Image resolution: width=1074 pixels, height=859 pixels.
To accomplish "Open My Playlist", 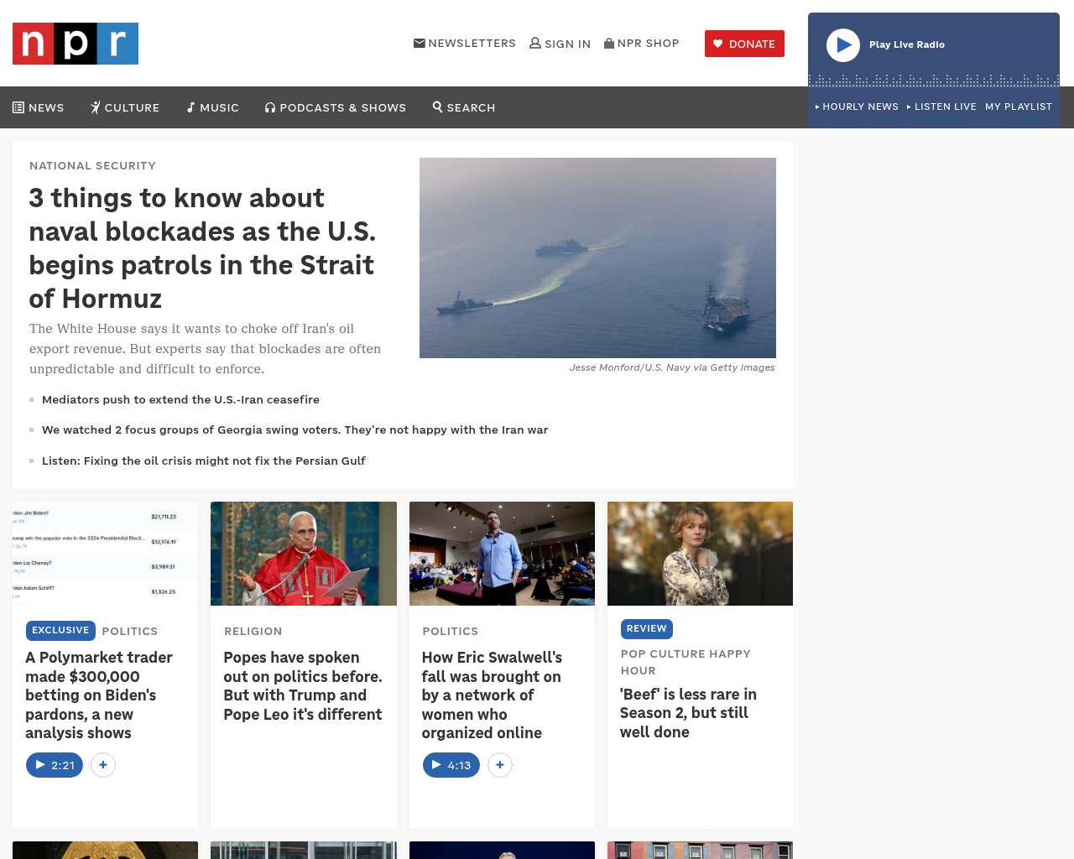I will 1018,107.
